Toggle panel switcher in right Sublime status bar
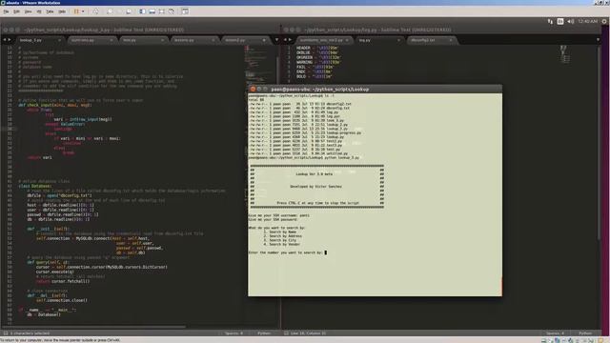This screenshot has height=343, width=610. pyautogui.click(x=286, y=333)
